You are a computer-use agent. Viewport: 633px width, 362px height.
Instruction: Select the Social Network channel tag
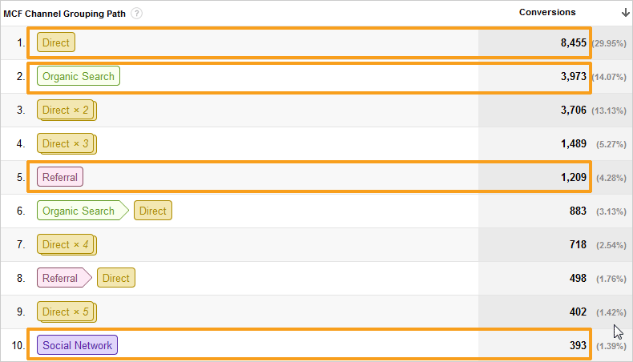77,345
